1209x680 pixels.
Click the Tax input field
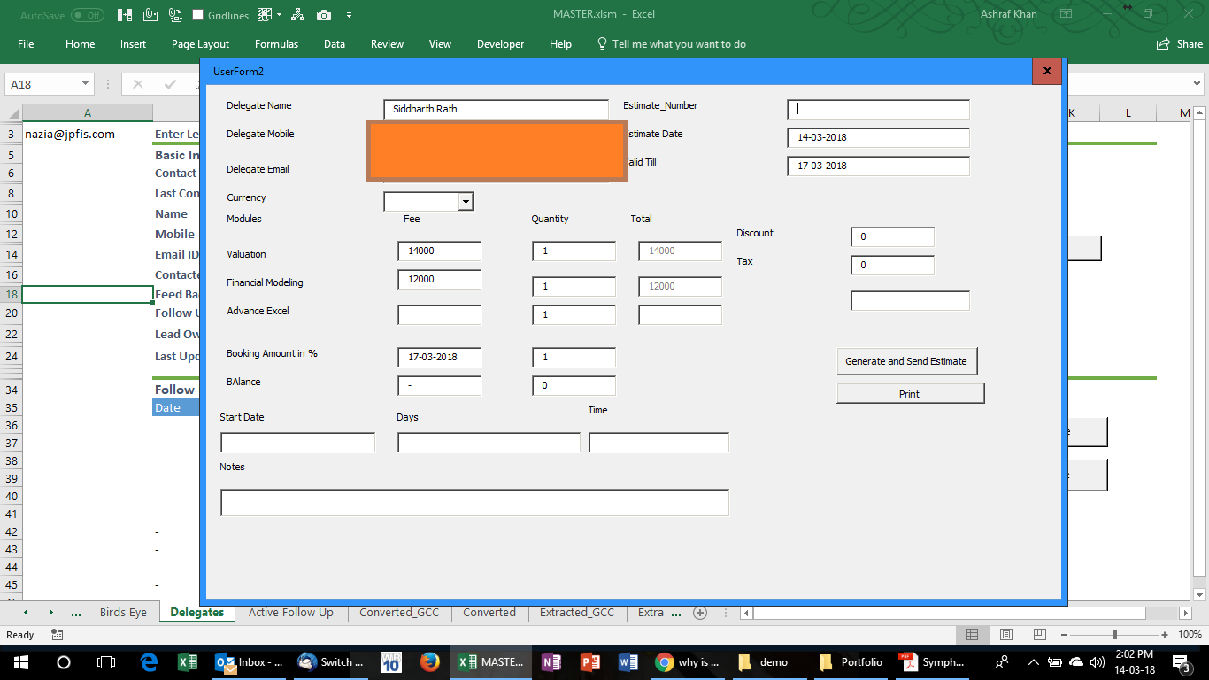coord(892,265)
